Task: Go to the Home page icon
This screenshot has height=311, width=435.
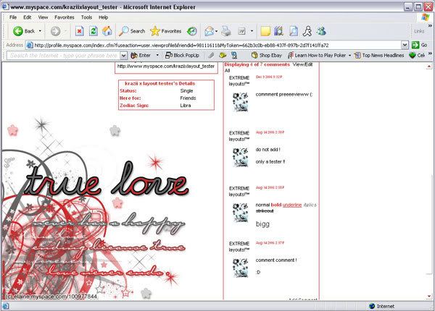Action: (x=107, y=31)
